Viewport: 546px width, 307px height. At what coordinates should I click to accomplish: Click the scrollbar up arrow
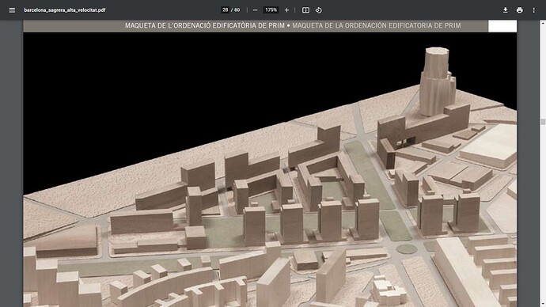pyautogui.click(x=543, y=23)
